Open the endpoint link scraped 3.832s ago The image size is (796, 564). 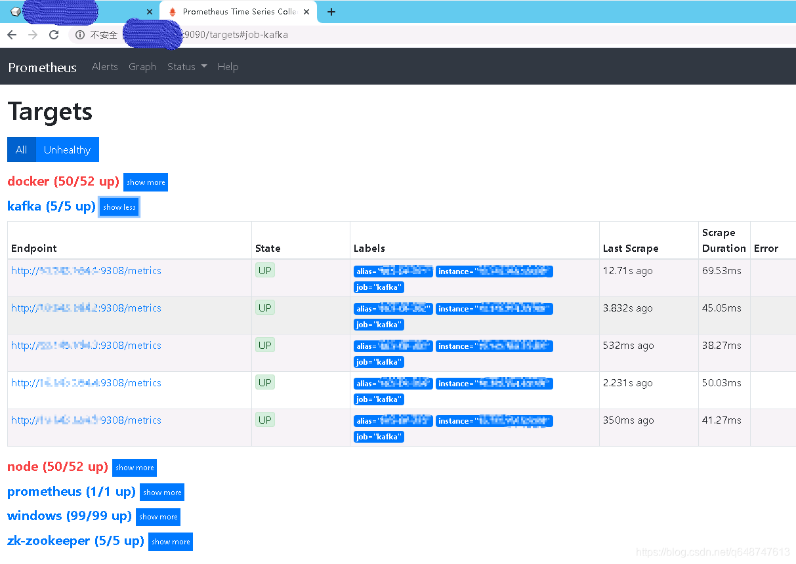coord(86,308)
